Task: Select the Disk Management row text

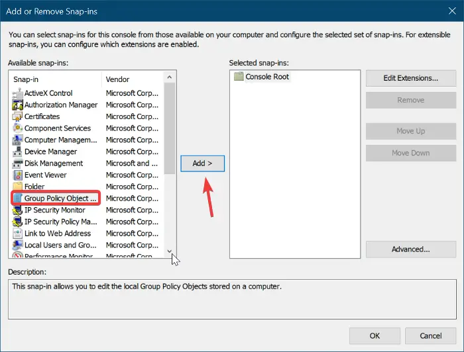Action: [x=54, y=163]
